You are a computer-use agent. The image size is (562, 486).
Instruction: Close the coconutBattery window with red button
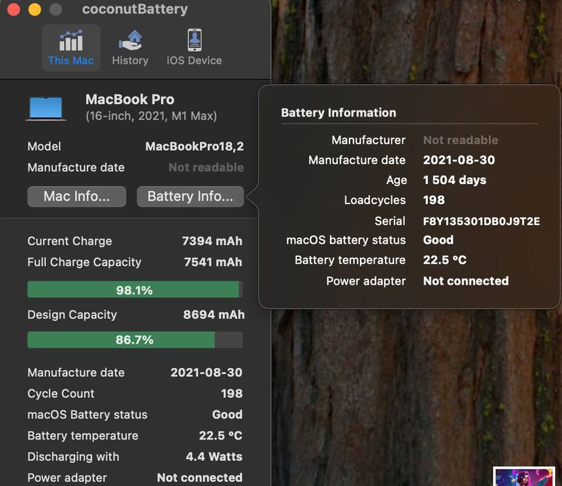click(14, 9)
